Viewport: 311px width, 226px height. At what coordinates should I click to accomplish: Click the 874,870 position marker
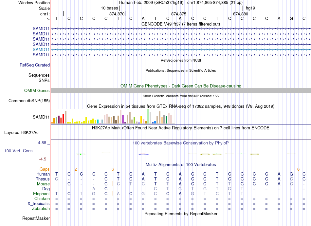pos(117,14)
